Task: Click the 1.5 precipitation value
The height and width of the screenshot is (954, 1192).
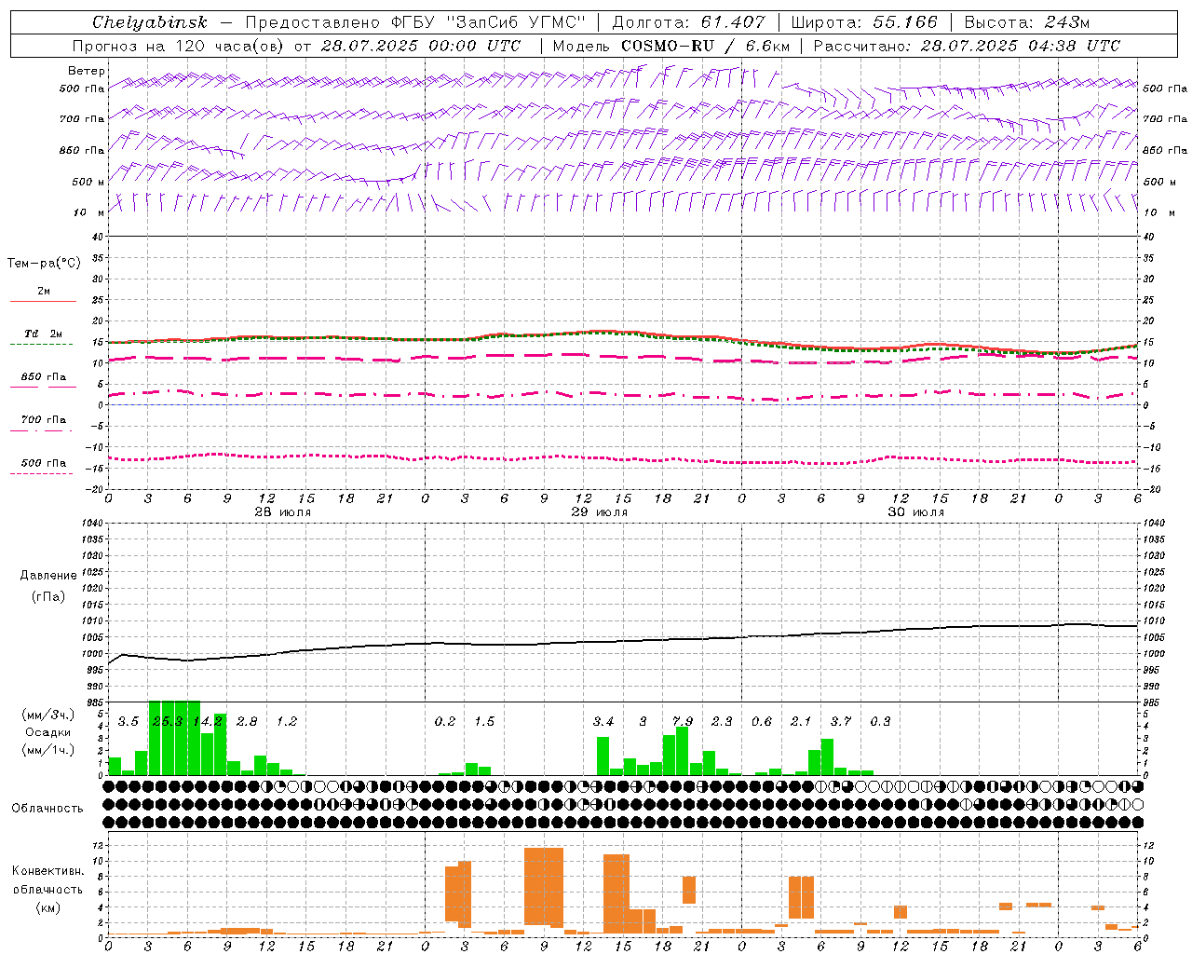Action: pyautogui.click(x=484, y=722)
